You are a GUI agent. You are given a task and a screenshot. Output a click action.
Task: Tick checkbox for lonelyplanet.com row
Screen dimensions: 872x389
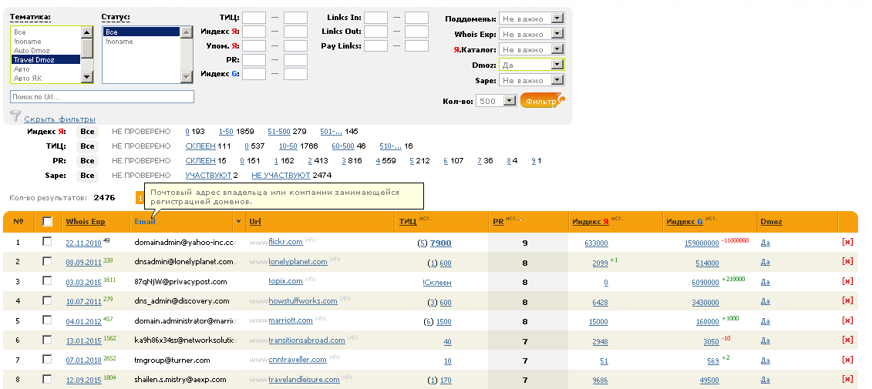(x=47, y=262)
